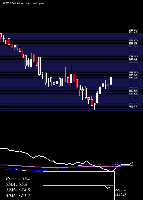Click the BSE 524288 chart title text
143x200 pixels.
point(11,3)
